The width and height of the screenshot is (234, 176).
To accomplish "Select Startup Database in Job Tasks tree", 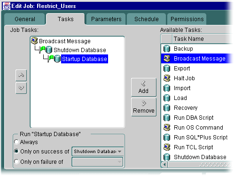I will click(85, 59).
